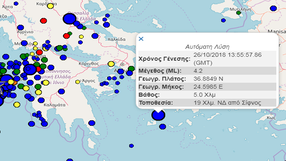
Task: Click the Αγρίνιο city label
Action: pos(25,32)
